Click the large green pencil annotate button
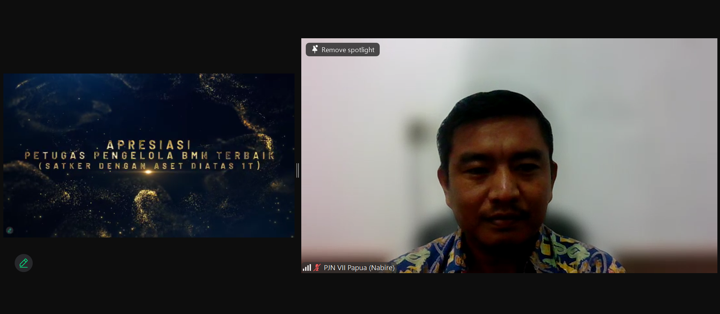The width and height of the screenshot is (720, 314). coord(24,263)
